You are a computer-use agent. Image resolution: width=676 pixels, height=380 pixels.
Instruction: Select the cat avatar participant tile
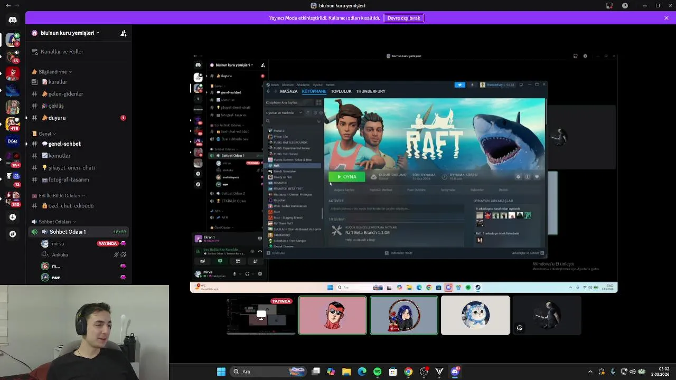[x=475, y=315]
